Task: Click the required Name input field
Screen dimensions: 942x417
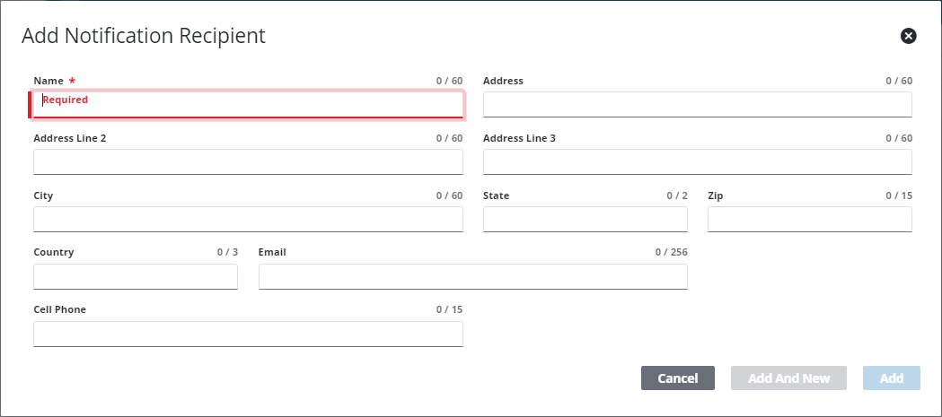Action: (248, 104)
